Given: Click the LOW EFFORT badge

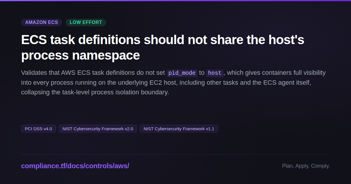Looking at the screenshot, I should (86, 22).
